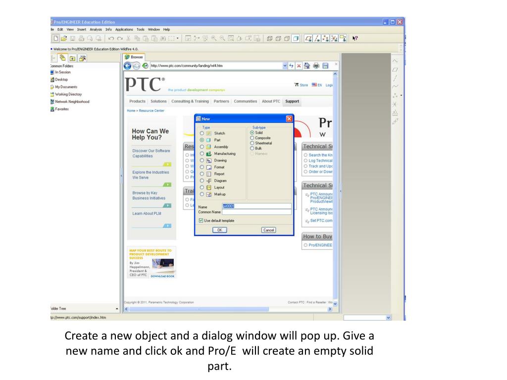Image resolution: width=507 pixels, height=380 pixels.
Task: Select the Format type radio button
Action: click(202, 167)
